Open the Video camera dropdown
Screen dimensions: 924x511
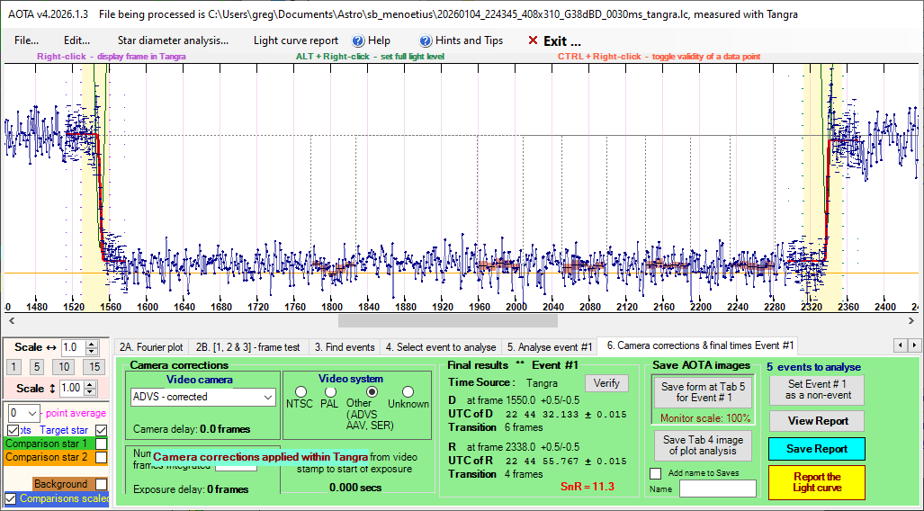tap(268, 397)
